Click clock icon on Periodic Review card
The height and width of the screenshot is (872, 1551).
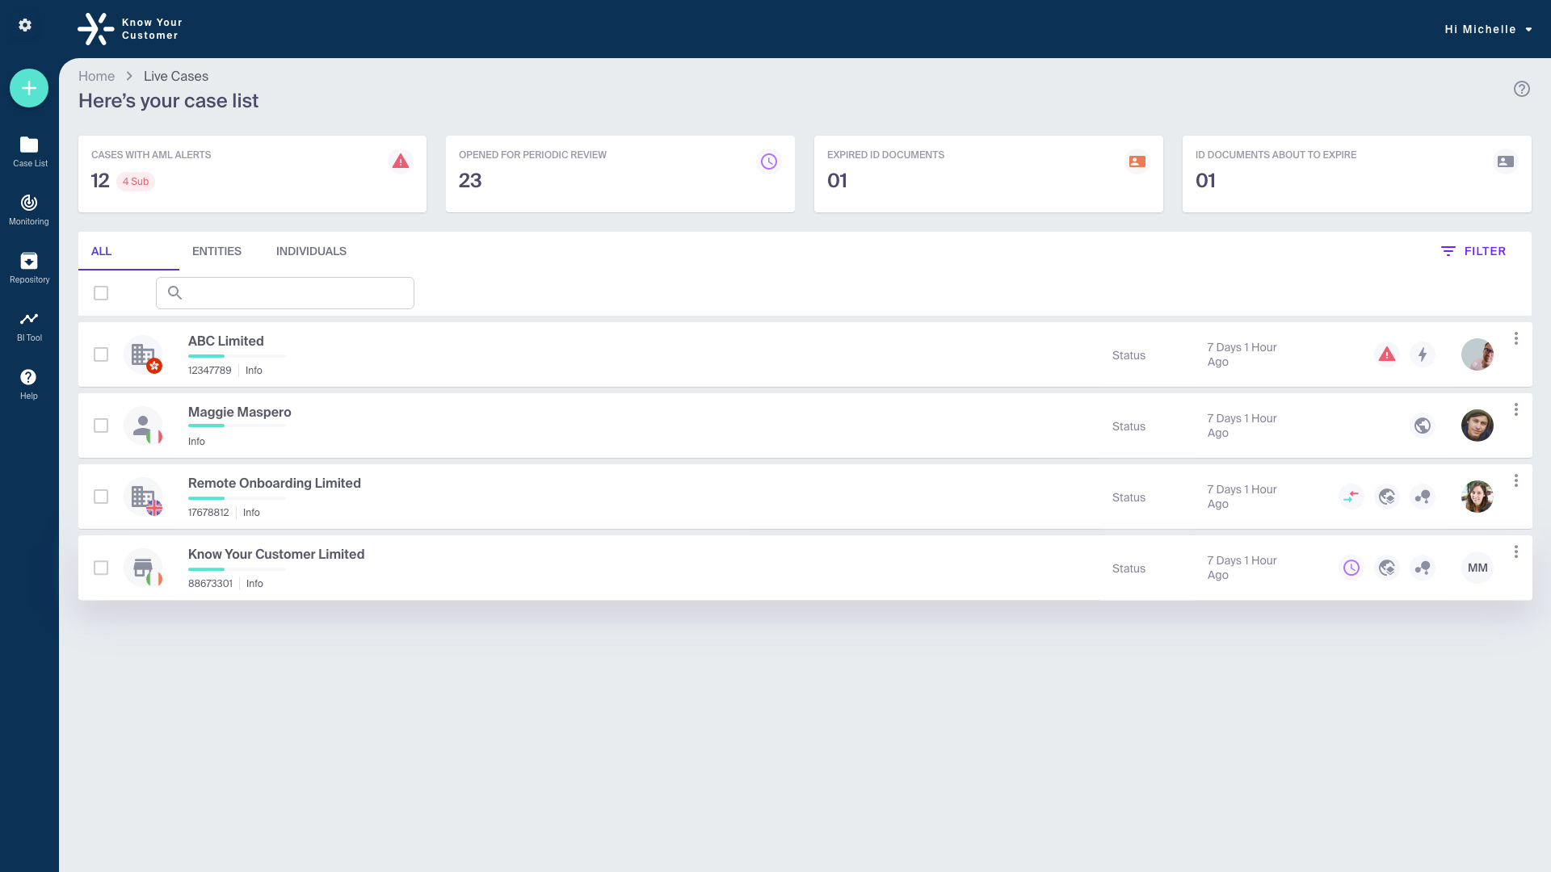769,161
